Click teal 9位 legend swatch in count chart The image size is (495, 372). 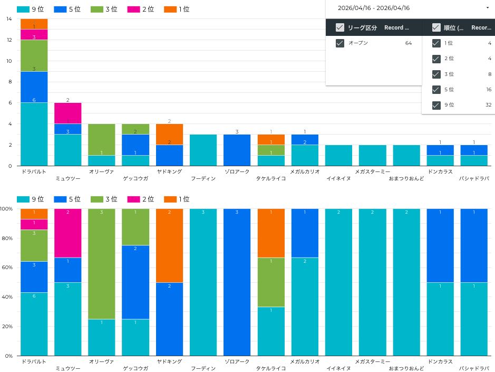pyautogui.click(x=23, y=9)
